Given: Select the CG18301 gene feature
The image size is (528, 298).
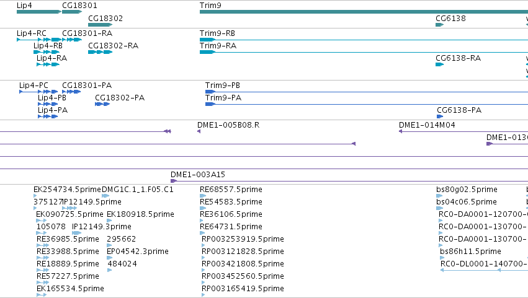Looking at the screenshot, I should [72, 12].
